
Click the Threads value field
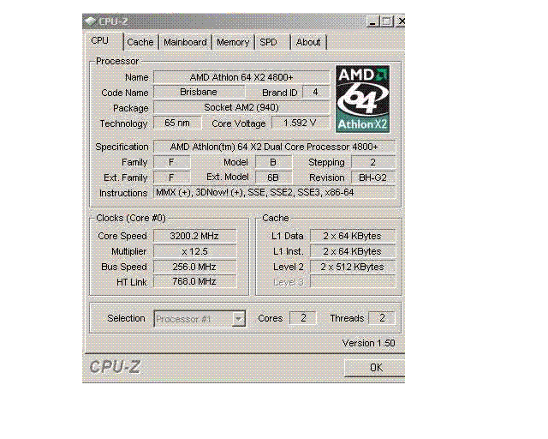click(x=382, y=318)
